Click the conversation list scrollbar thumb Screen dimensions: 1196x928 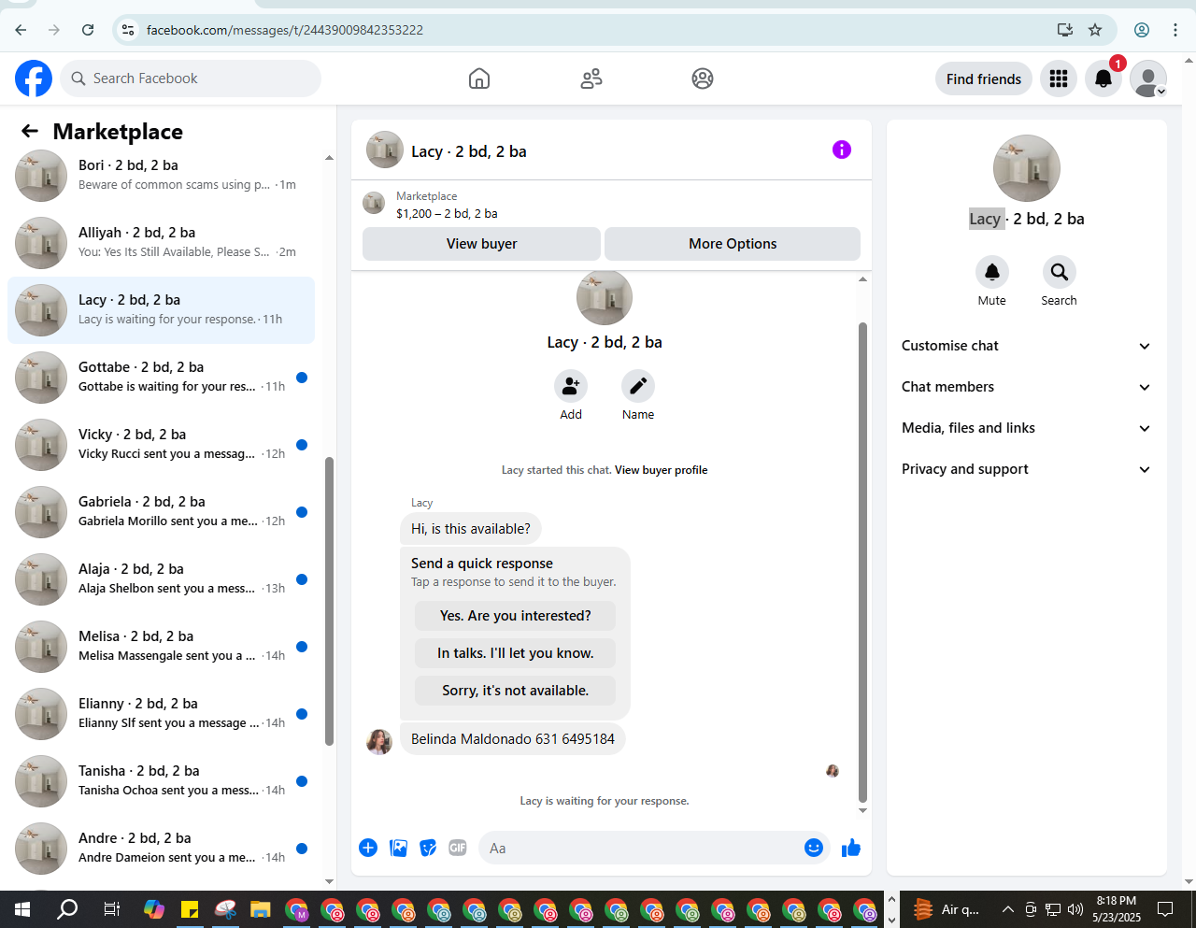329,601
